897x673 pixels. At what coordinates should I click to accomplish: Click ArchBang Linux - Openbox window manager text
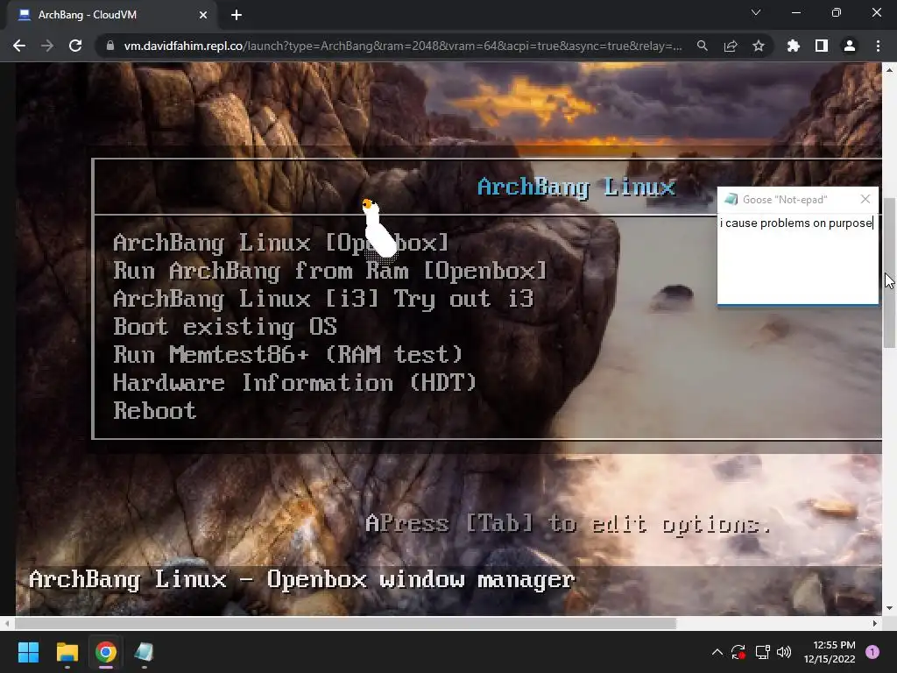pyautogui.click(x=301, y=580)
